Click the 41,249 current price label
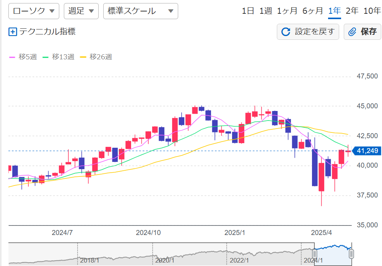This screenshot has width=382, height=266. click(x=367, y=151)
